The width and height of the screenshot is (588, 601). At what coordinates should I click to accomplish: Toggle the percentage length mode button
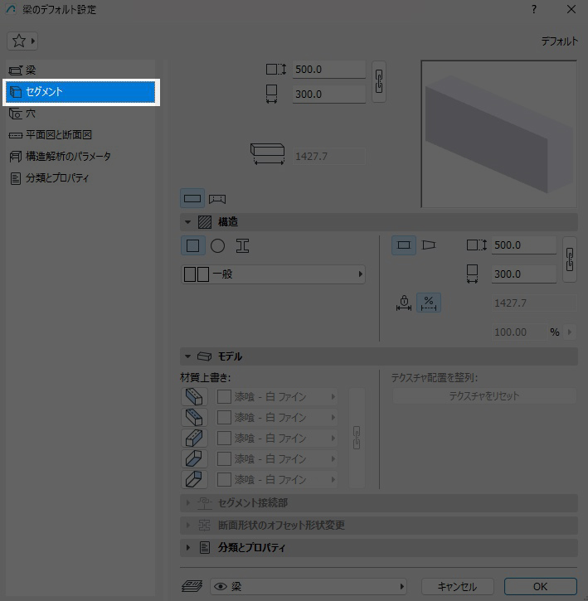[429, 303]
